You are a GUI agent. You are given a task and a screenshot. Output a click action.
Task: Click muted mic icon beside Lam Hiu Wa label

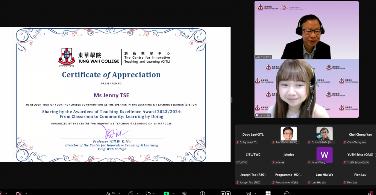coord(309,183)
